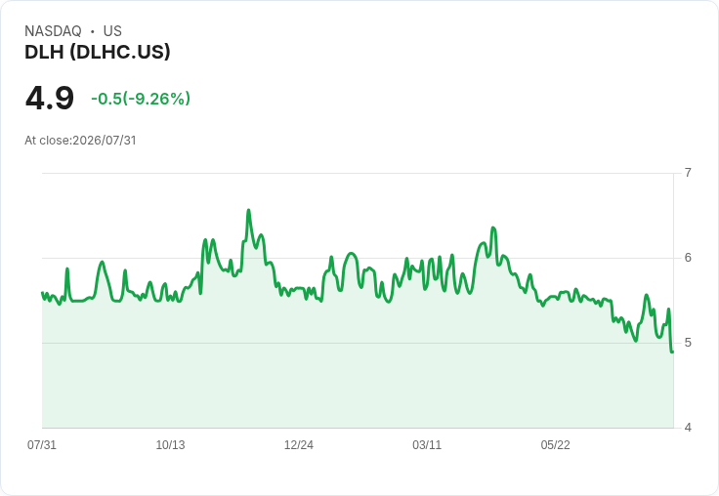Click the 07/31 x-axis date label
Image resolution: width=719 pixels, height=496 pixels.
42,444
